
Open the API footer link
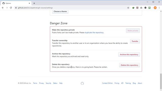coord(122,83)
